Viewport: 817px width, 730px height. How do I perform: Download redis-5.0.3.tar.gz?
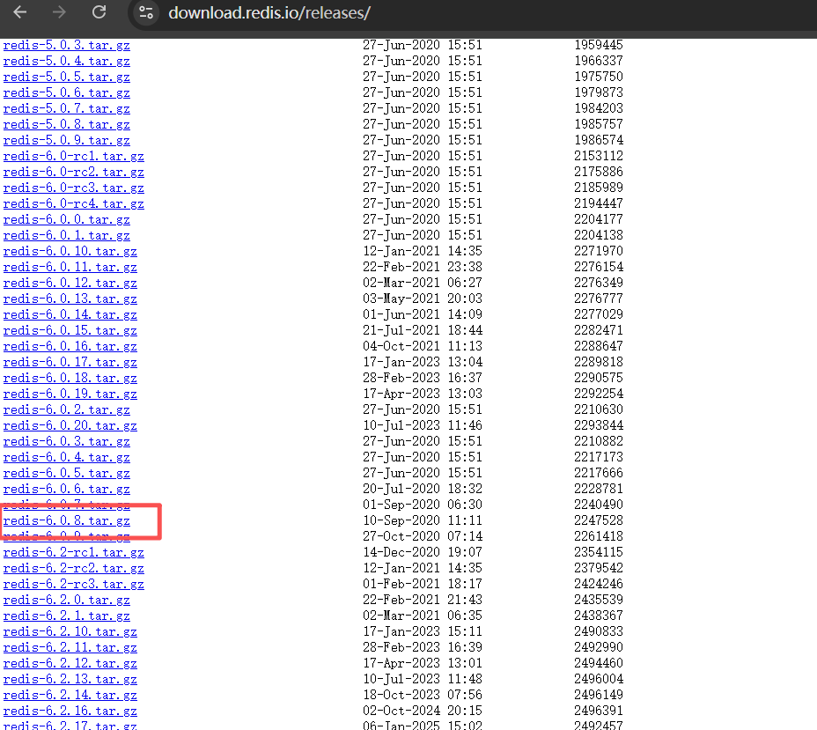[67, 45]
